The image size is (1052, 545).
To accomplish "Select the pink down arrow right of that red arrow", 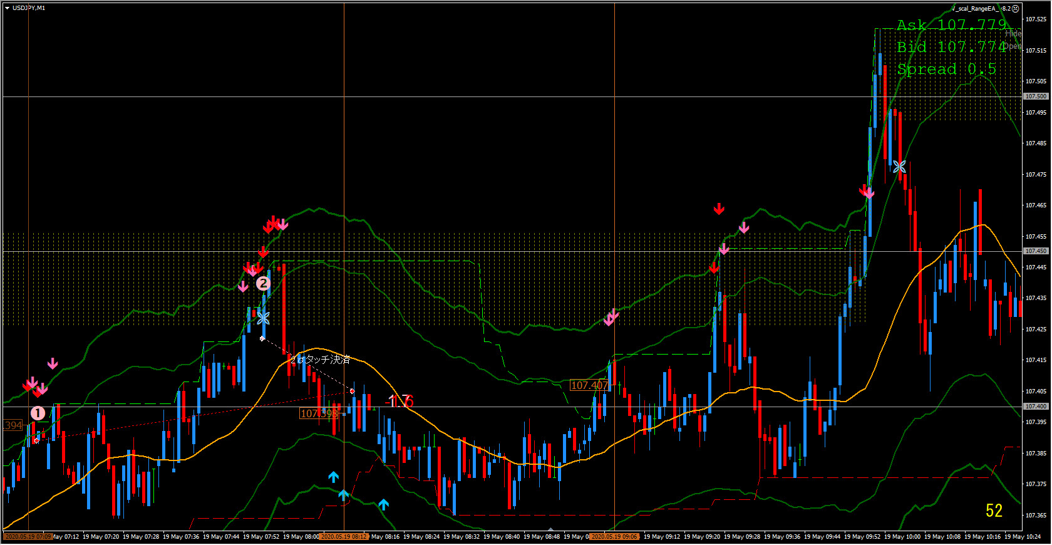I will [744, 227].
